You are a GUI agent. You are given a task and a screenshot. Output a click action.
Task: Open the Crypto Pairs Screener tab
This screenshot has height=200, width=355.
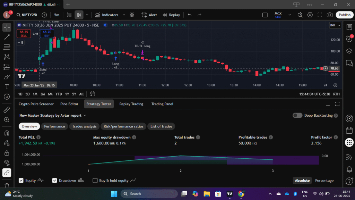pos(36,104)
